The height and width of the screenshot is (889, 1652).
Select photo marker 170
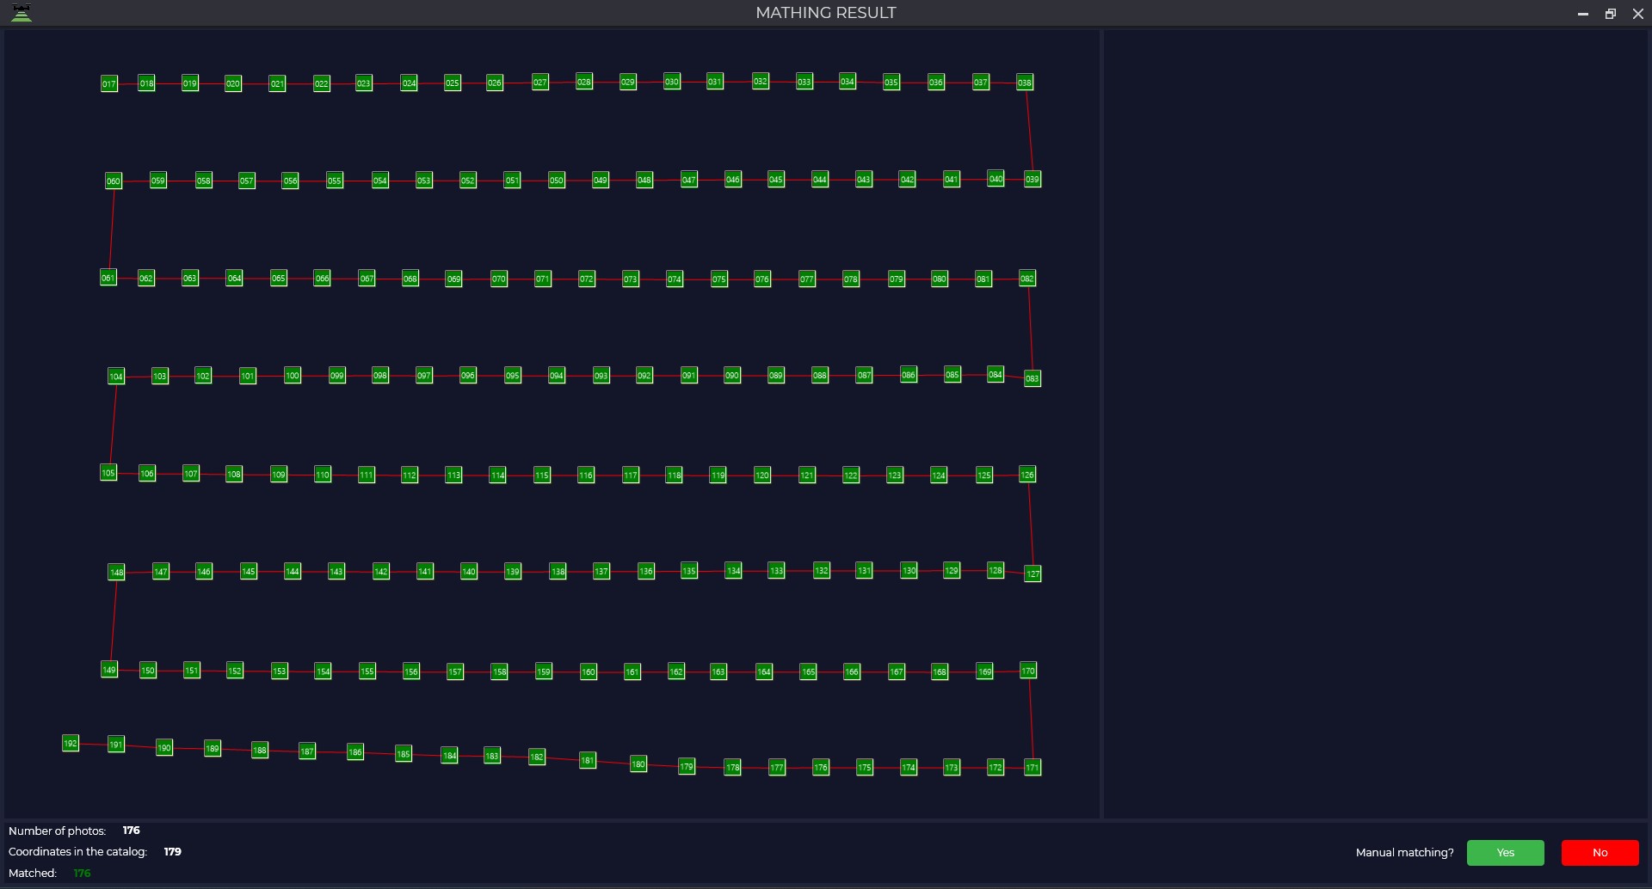point(1028,671)
